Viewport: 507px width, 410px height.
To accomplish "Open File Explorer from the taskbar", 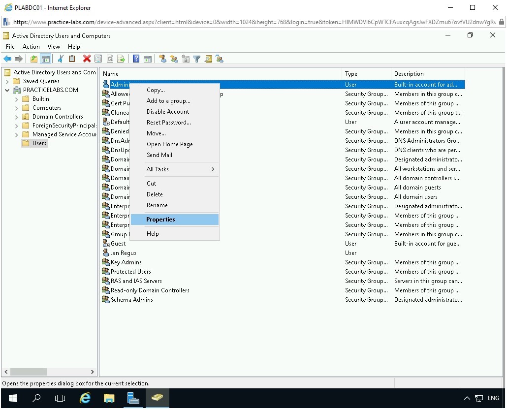I will (109, 399).
